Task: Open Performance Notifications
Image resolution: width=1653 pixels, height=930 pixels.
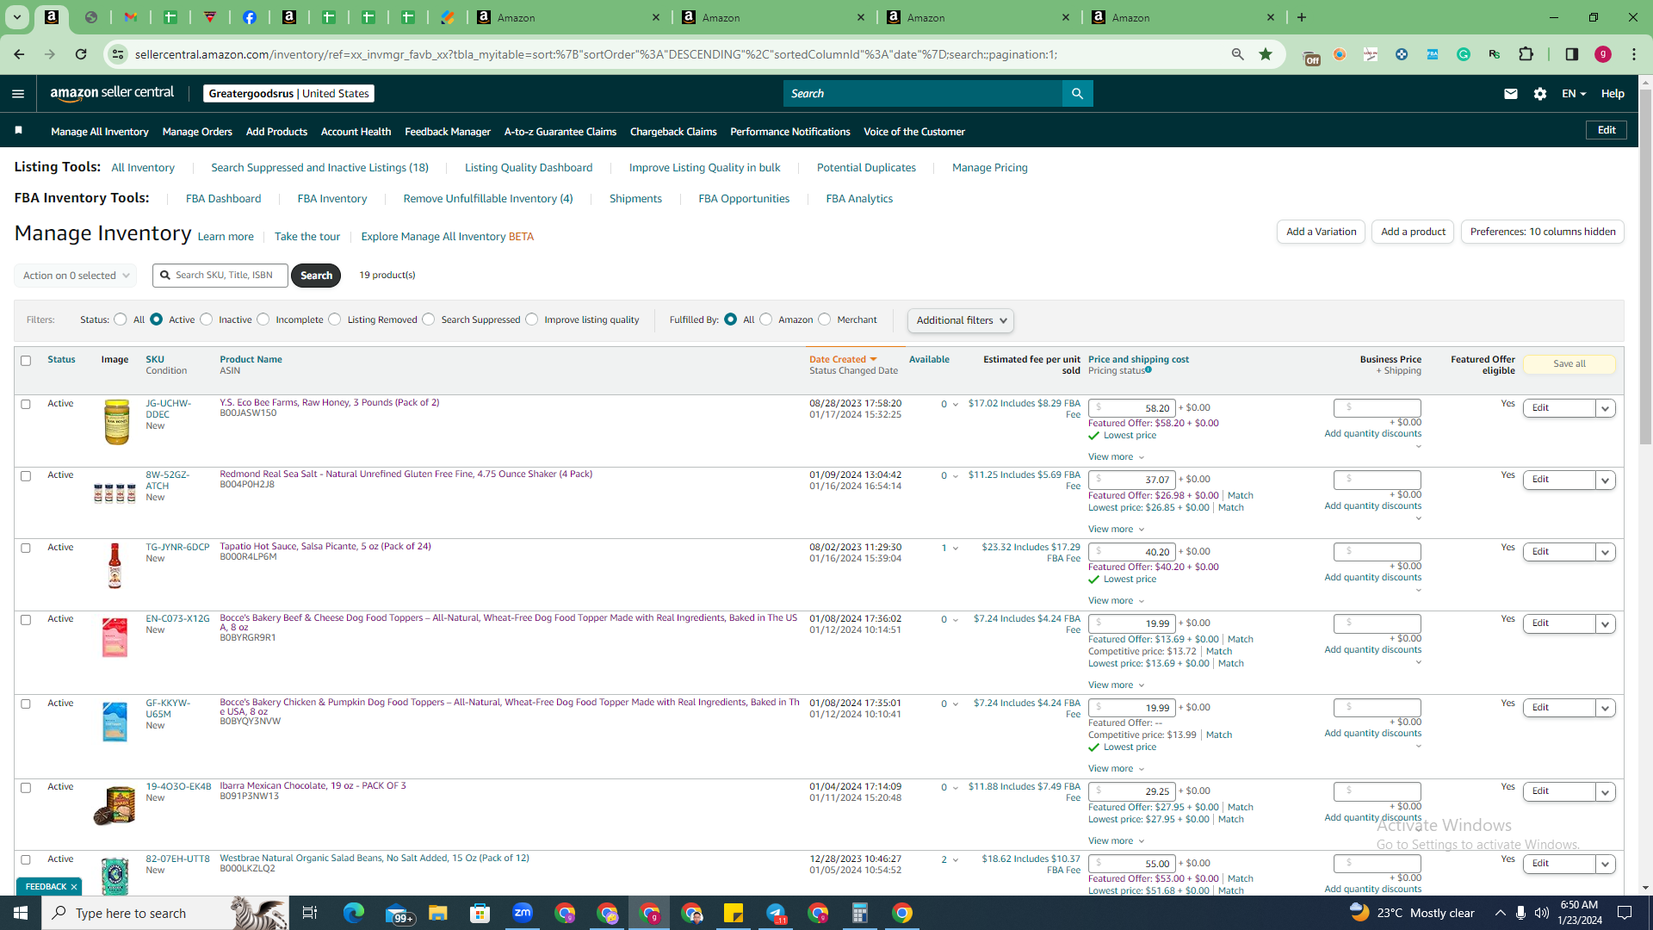Action: click(x=789, y=132)
